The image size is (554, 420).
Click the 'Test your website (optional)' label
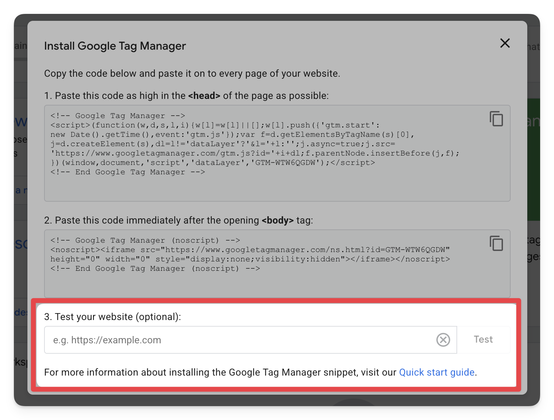pos(112,317)
